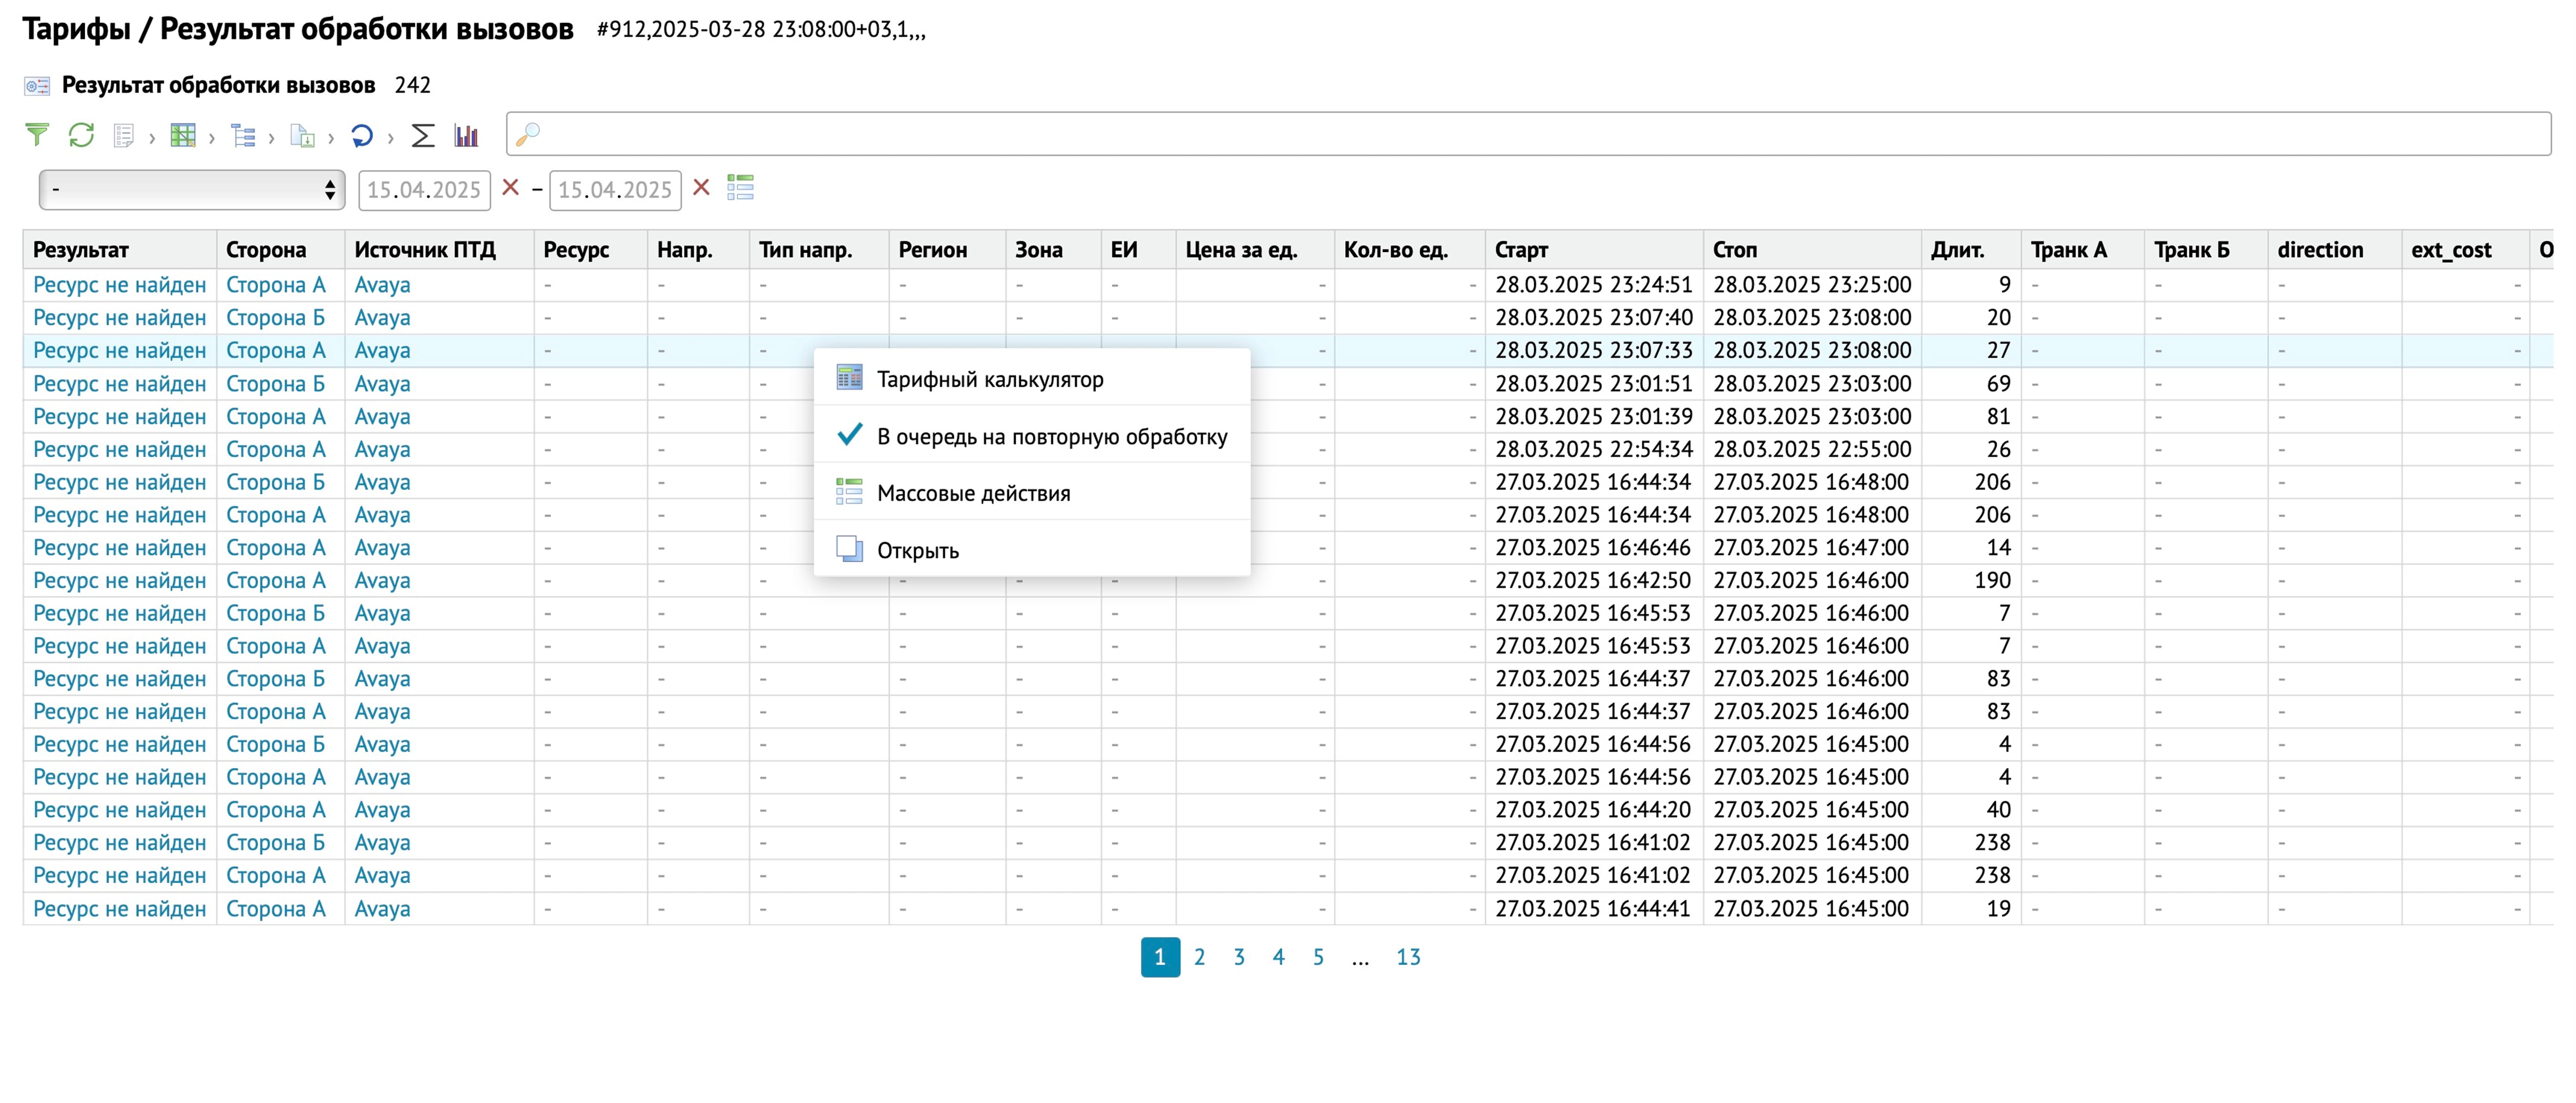Open the green table grid settings icon
Viewport: 2576px width, 1103px height.
[183, 135]
